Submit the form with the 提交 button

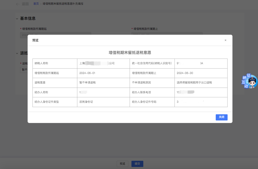pos(137,164)
